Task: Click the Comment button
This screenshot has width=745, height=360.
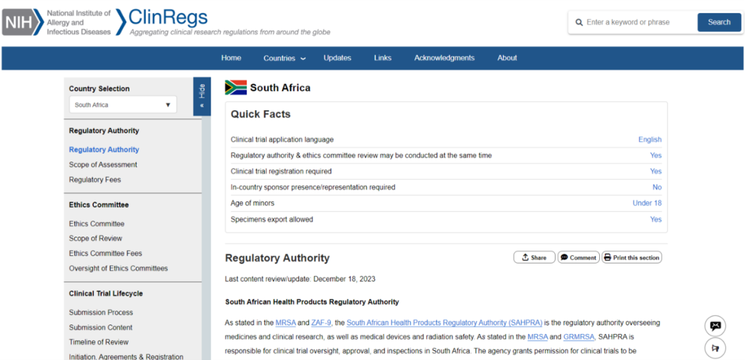Action: click(x=578, y=257)
